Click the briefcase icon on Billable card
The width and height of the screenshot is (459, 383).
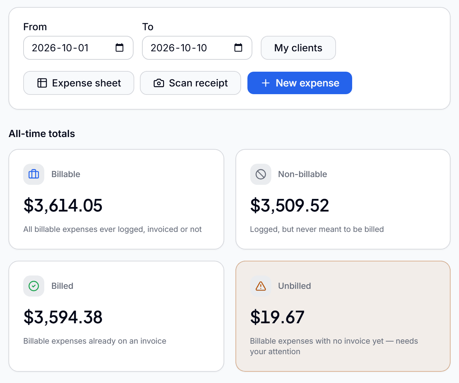point(34,174)
